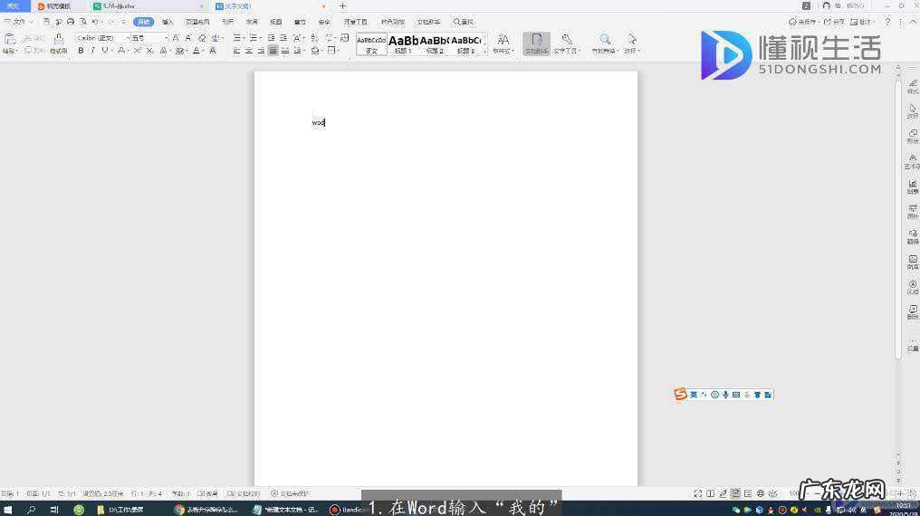Image resolution: width=920 pixels, height=516 pixels.
Task: Toggle underline formatting
Action: point(104,51)
